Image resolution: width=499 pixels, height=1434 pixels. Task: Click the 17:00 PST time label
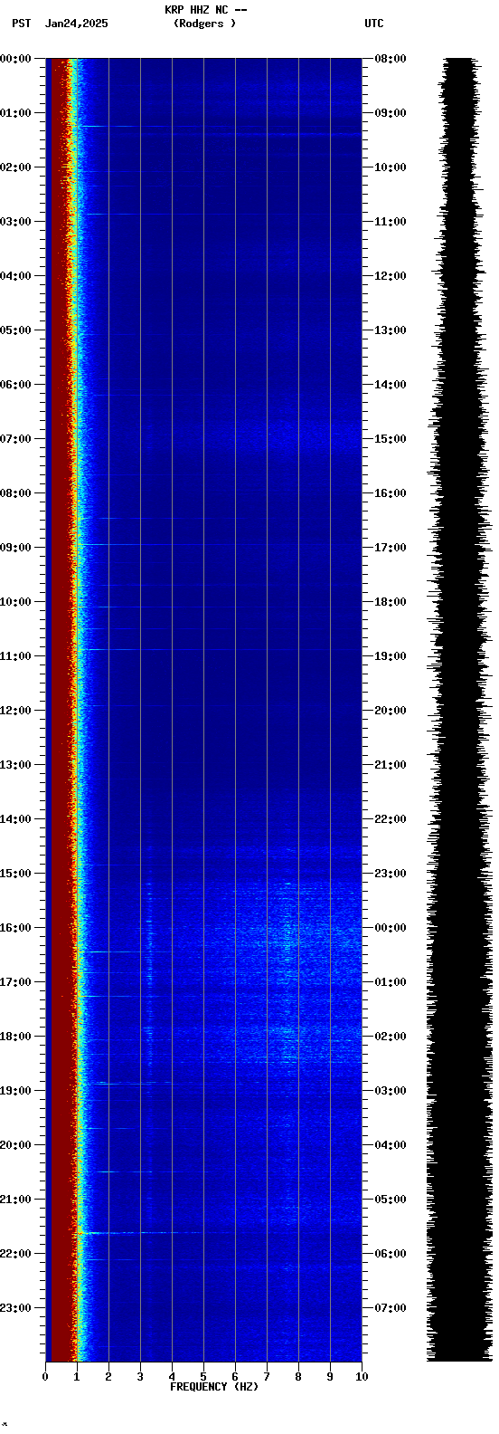16,982
